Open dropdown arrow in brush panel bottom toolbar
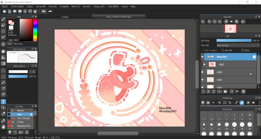261x139 pixels. point(23,132)
